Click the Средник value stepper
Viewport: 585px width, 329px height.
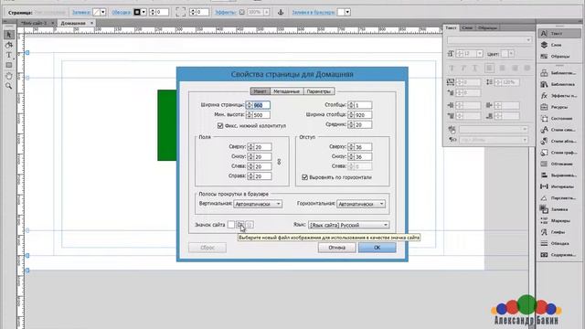pos(351,125)
